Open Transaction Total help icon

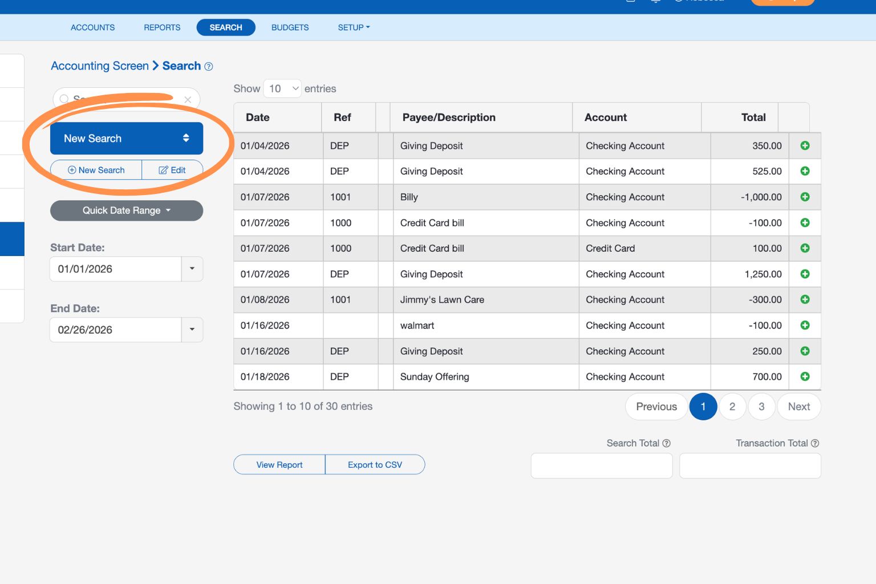(815, 443)
